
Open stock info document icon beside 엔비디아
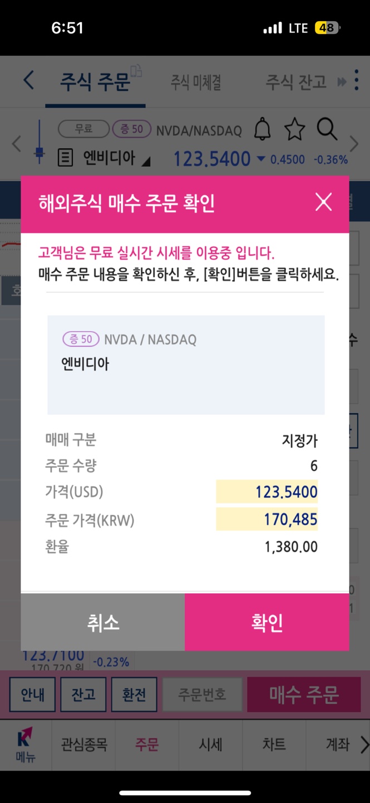(x=65, y=159)
